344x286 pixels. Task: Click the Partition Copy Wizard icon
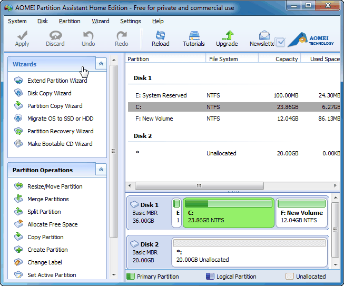click(x=18, y=105)
